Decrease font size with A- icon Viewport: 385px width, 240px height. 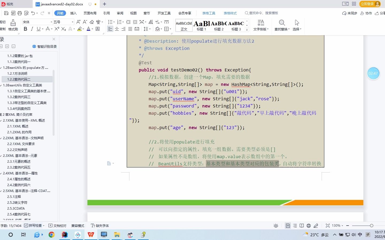85,22
